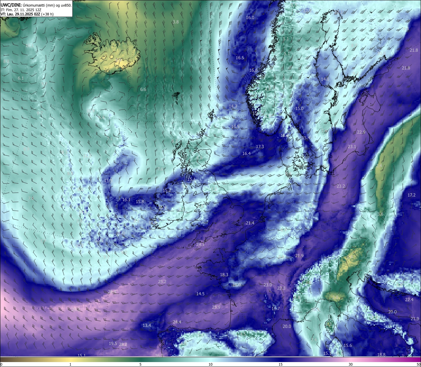Click the 22.4 map value

[409, 300]
